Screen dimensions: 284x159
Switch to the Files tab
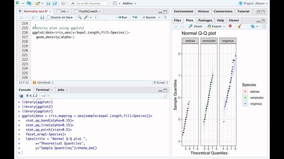pyautogui.click(x=177, y=20)
